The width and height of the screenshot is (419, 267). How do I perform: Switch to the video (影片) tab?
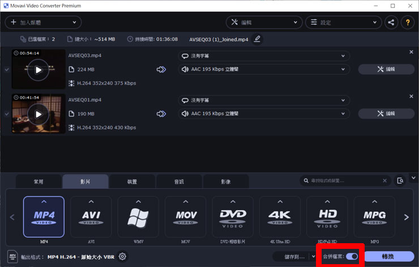[x=85, y=181]
